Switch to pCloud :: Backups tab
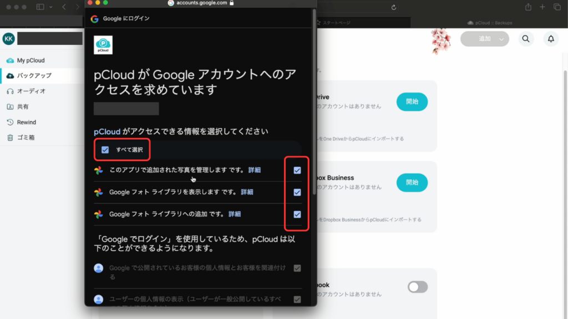The height and width of the screenshot is (319, 568). tap(489, 23)
